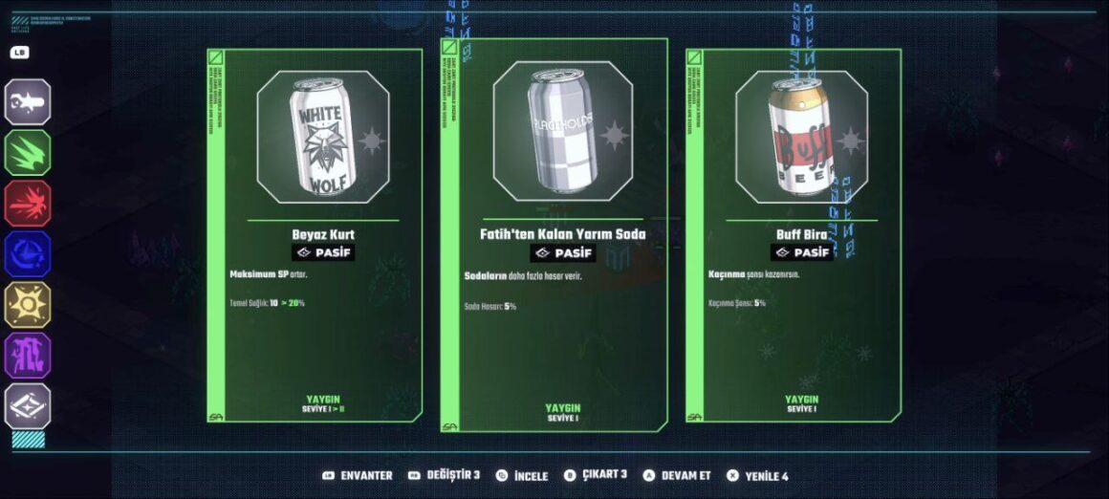Choose Fatih'ten Kalan Yarım Soda card
1109x499 pixels.
(554, 235)
